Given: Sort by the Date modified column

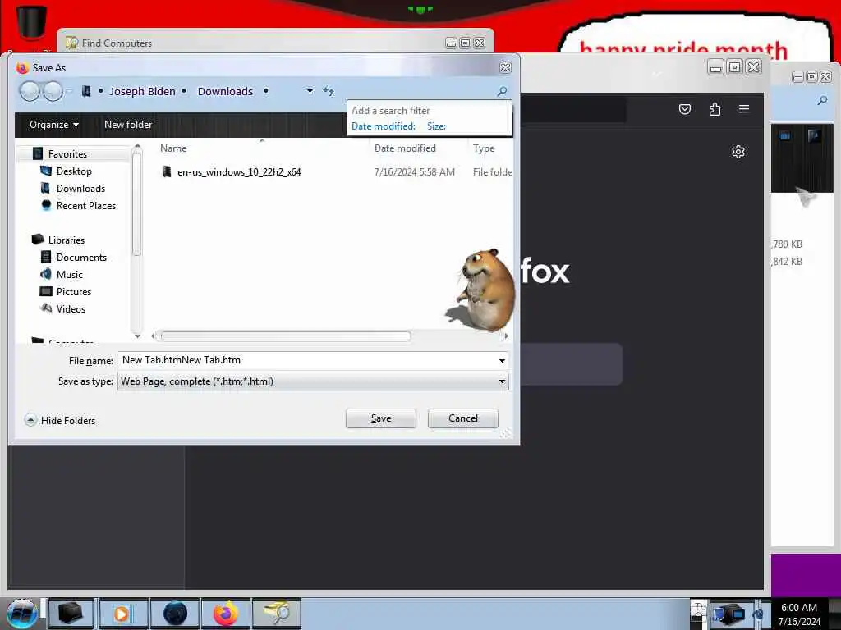Looking at the screenshot, I should (405, 148).
